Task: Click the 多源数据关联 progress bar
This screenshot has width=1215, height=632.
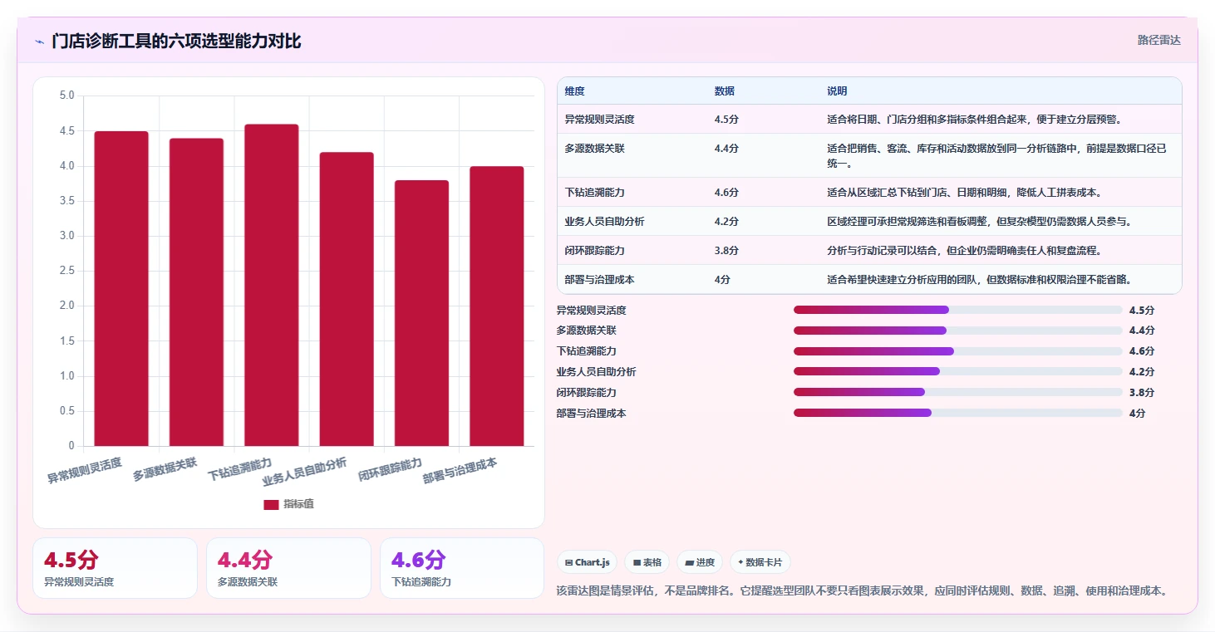Action: click(x=957, y=331)
